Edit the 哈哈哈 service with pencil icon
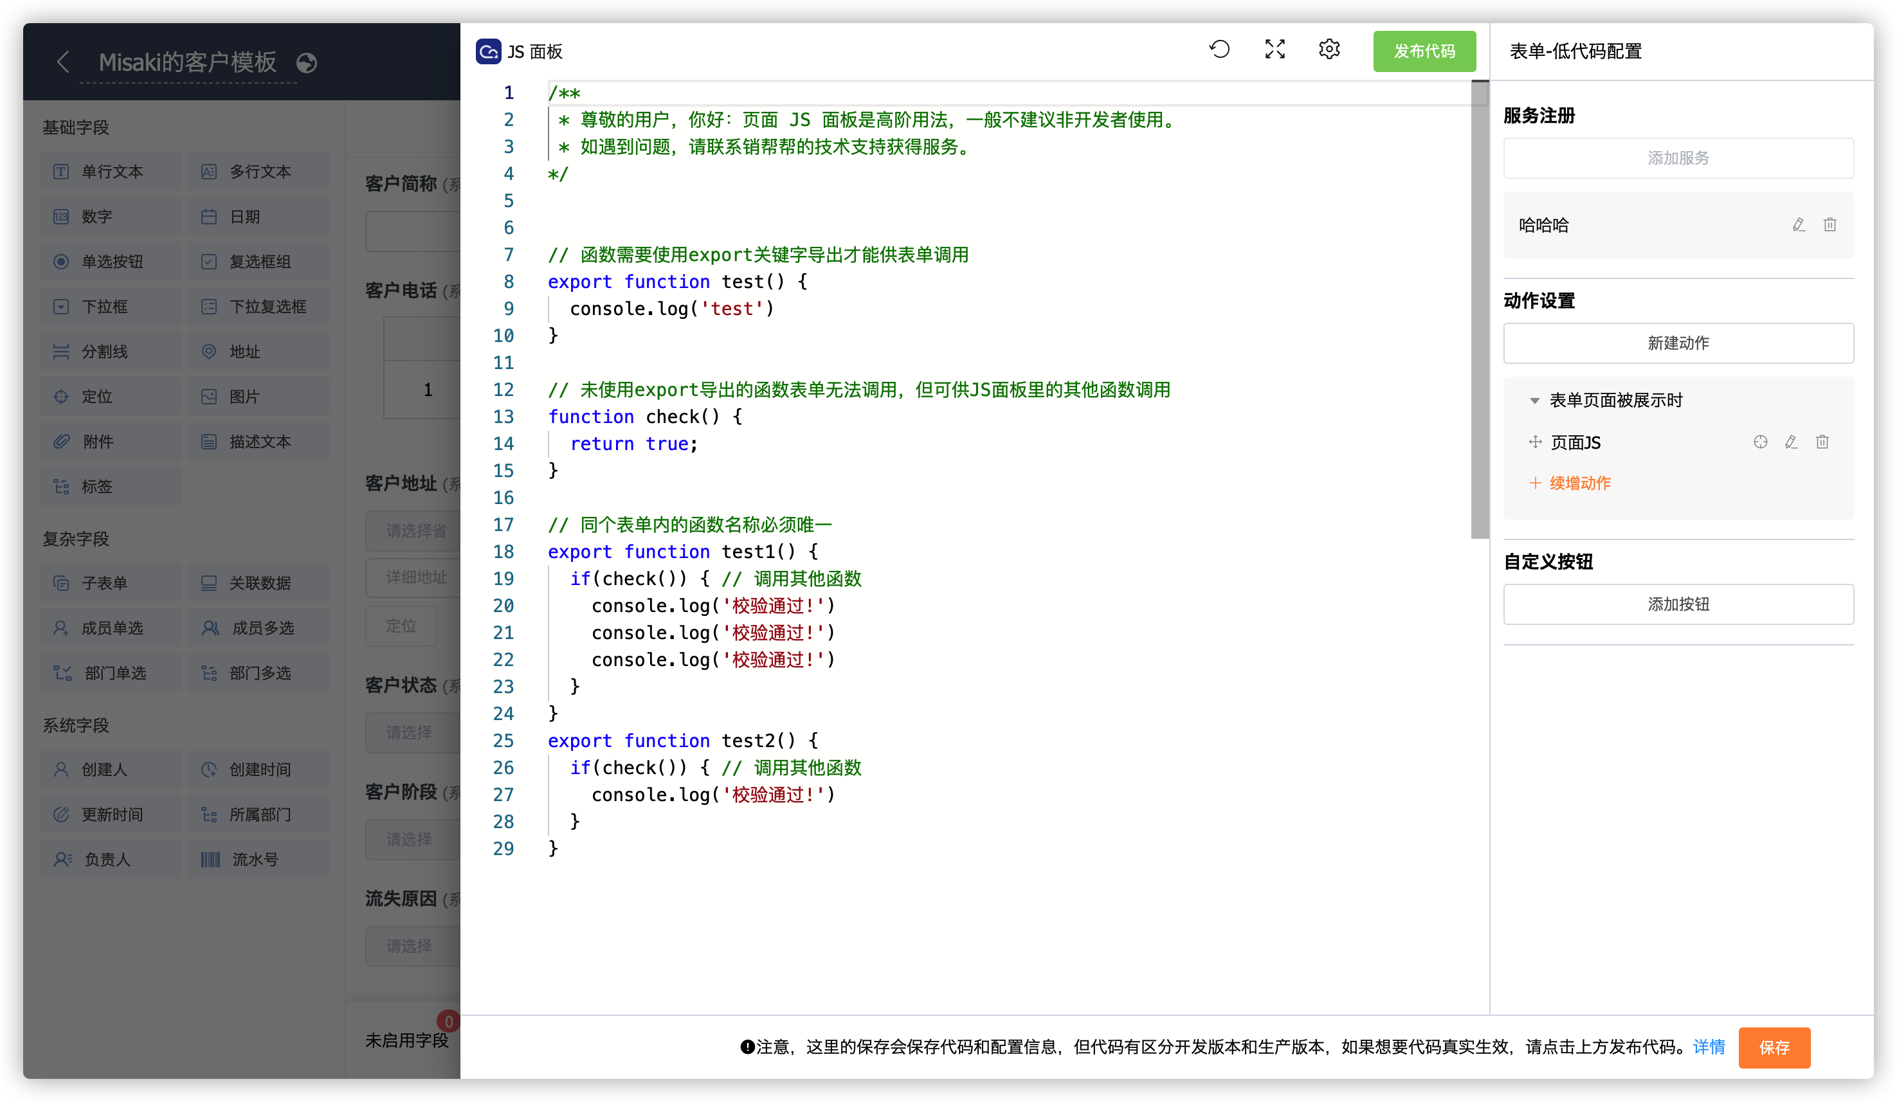The image size is (1897, 1102). click(x=1799, y=225)
